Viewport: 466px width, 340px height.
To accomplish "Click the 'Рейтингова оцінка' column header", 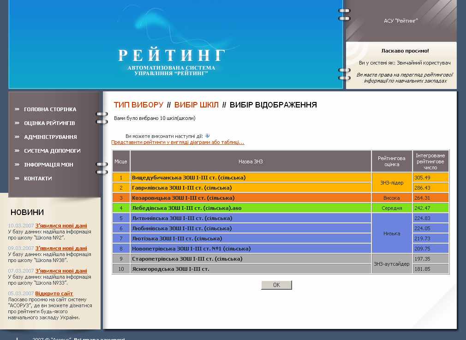I will point(392,161).
